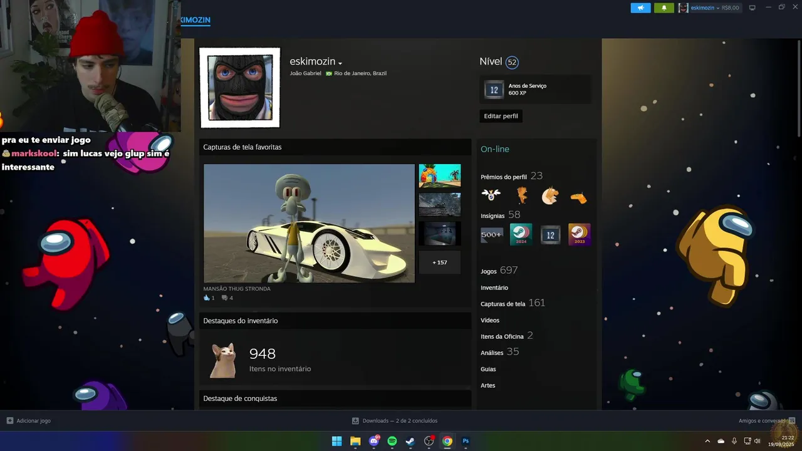Show hidden tray icons chevron
This screenshot has width=802, height=451.
pyautogui.click(x=707, y=441)
